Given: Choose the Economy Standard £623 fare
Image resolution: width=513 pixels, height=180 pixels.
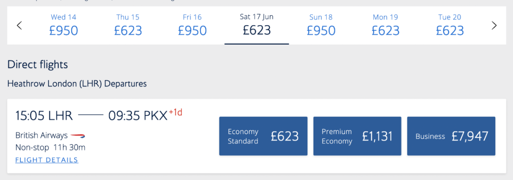Looking at the screenshot, I should [x=263, y=136].
